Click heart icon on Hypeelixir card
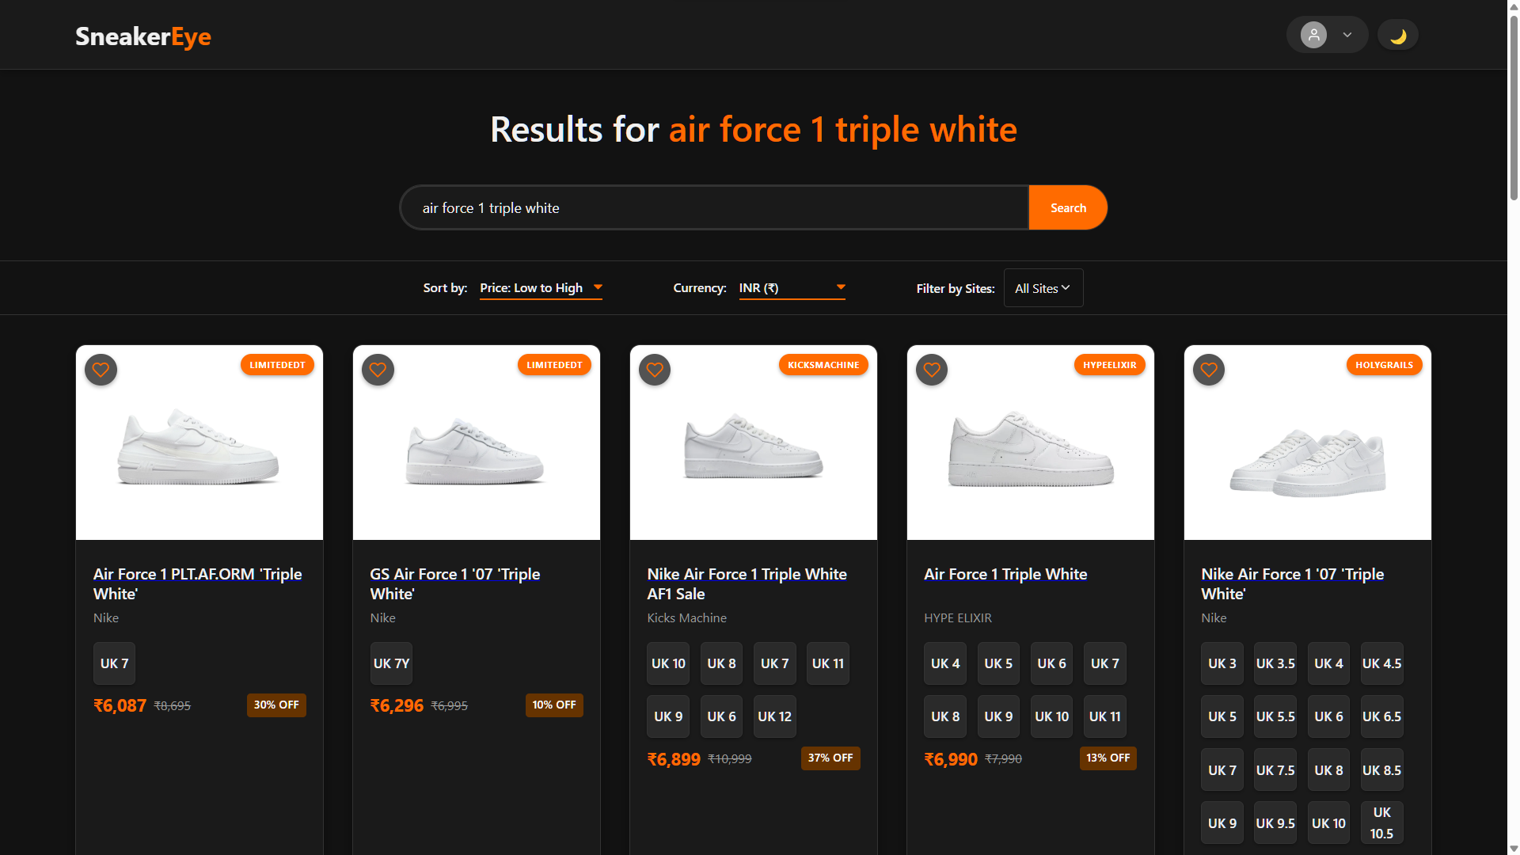The width and height of the screenshot is (1520, 855). coord(932,370)
